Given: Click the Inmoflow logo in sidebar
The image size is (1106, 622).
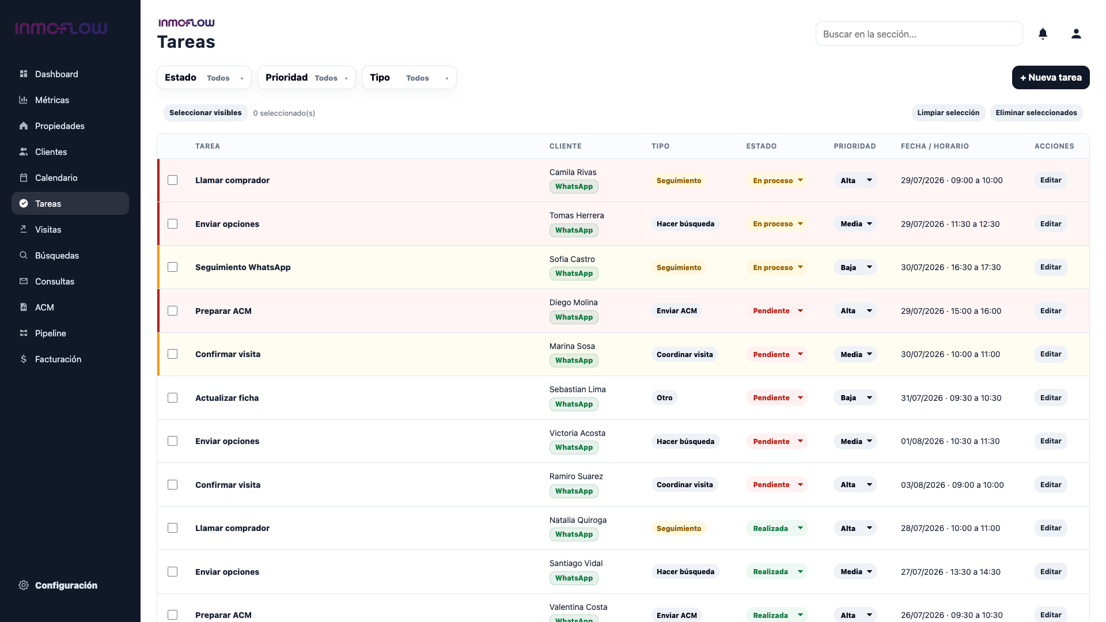Looking at the screenshot, I should pyautogui.click(x=61, y=28).
